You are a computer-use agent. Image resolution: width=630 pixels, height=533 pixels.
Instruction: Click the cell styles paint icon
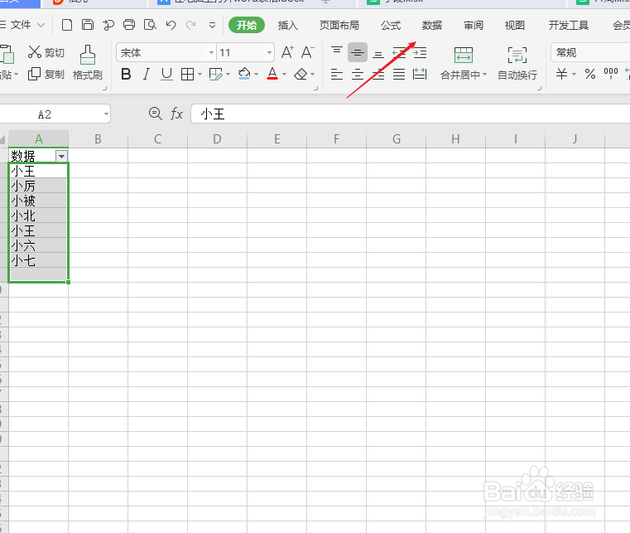pos(216,75)
